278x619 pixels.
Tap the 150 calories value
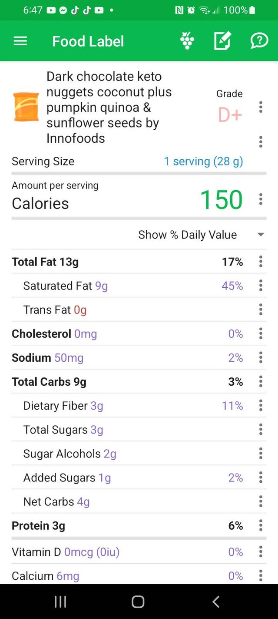coord(221,200)
